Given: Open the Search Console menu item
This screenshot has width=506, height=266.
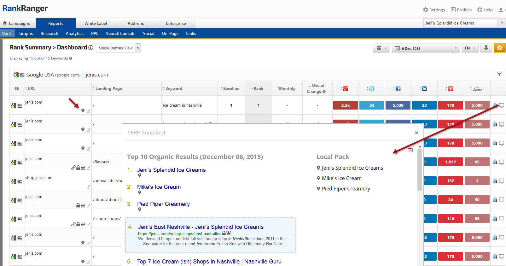Looking at the screenshot, I should 120,33.
